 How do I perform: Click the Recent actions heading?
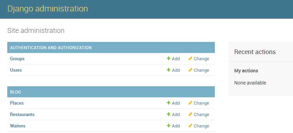point(255,52)
